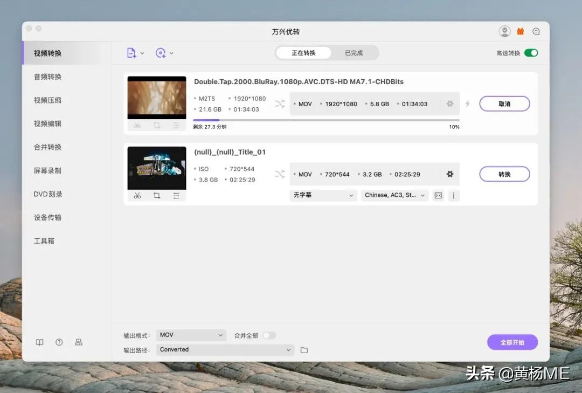582x393 pixels.
Task: Expand the Chinese, AC3 audio track dropdown
Action: [394, 195]
